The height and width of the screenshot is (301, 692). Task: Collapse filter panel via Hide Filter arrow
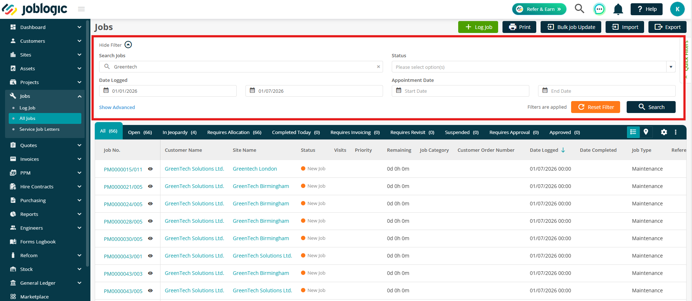point(128,45)
